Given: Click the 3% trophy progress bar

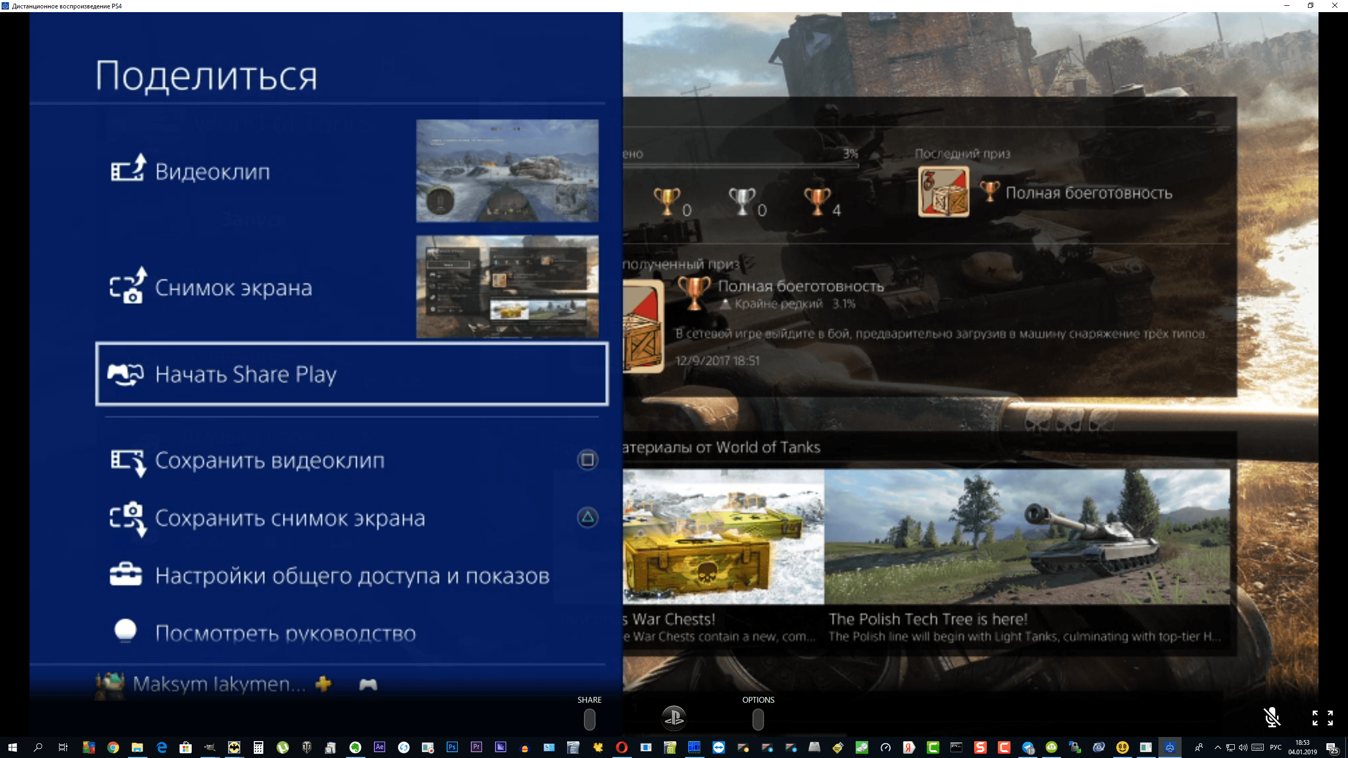Looking at the screenshot, I should pyautogui.click(x=741, y=166).
